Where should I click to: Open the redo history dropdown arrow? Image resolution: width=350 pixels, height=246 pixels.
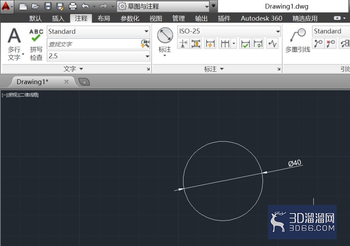tap(113, 7)
